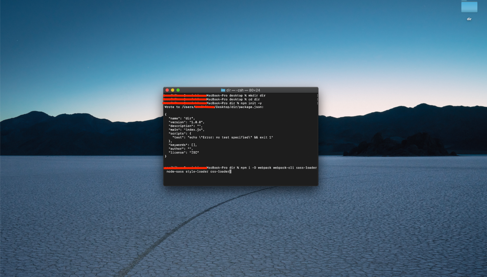Click the npm init -y command text
This screenshot has width=487, height=277.
(x=251, y=103)
